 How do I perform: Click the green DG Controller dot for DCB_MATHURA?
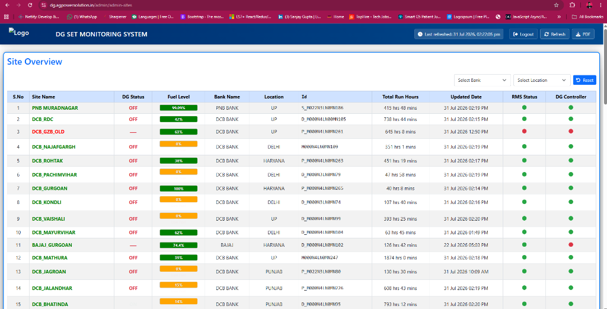[x=571, y=257]
